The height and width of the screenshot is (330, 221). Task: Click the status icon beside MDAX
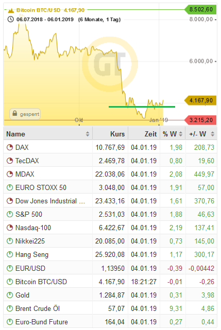pos(10,174)
